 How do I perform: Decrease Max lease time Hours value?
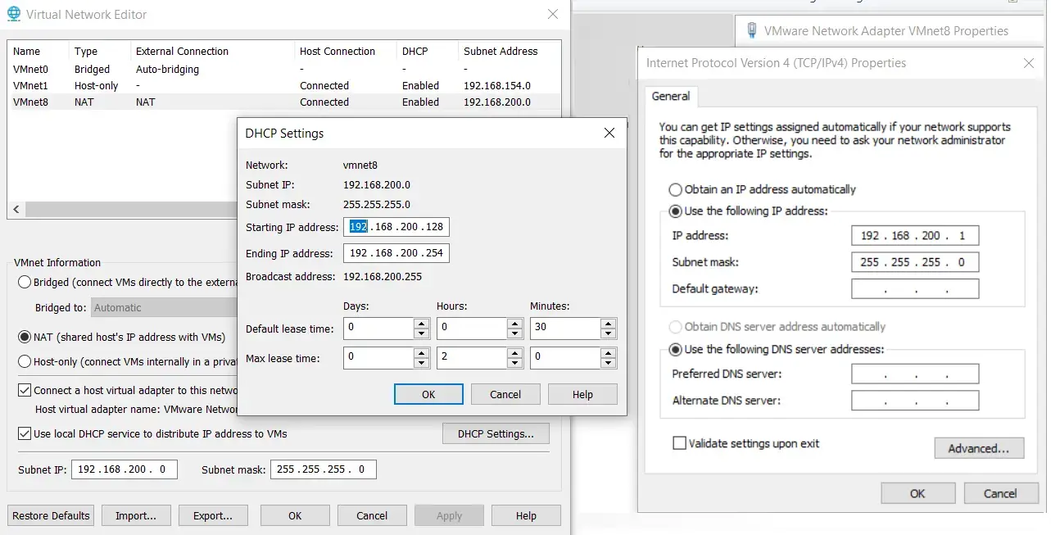[515, 363]
